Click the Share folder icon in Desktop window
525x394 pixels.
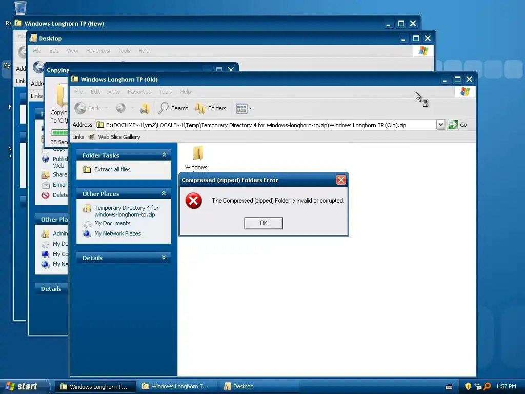point(46,174)
